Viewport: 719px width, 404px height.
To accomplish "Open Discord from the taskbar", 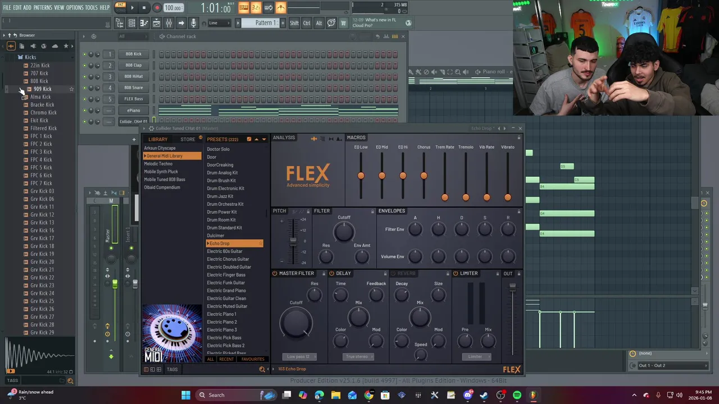I will (x=467, y=395).
